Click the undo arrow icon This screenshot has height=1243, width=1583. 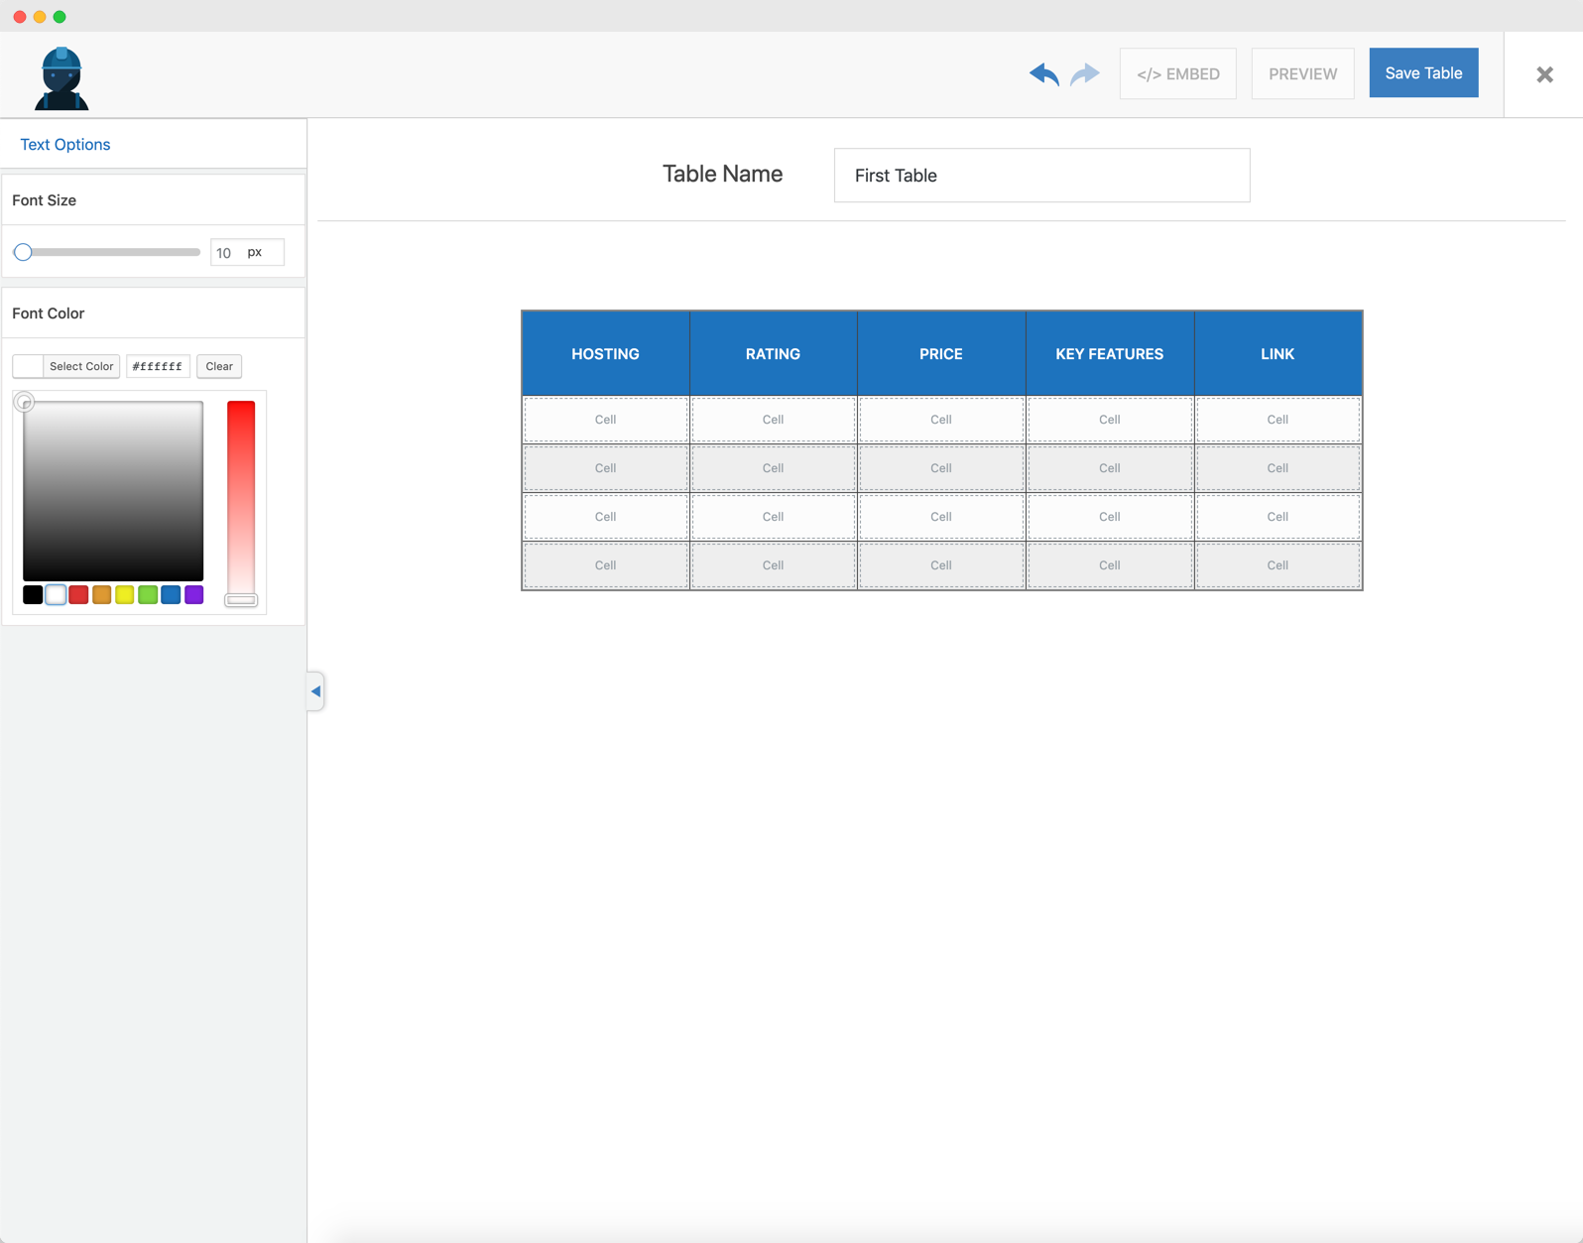[x=1043, y=74]
